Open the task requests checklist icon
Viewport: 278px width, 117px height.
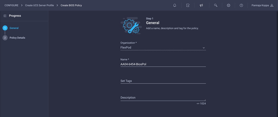[188, 5]
